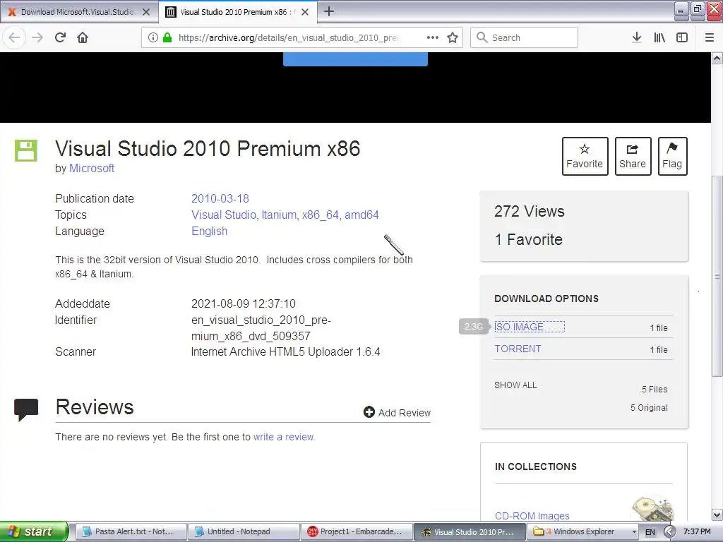The image size is (723, 542).
Task: Open the browser Home page icon
Action: 83,37
